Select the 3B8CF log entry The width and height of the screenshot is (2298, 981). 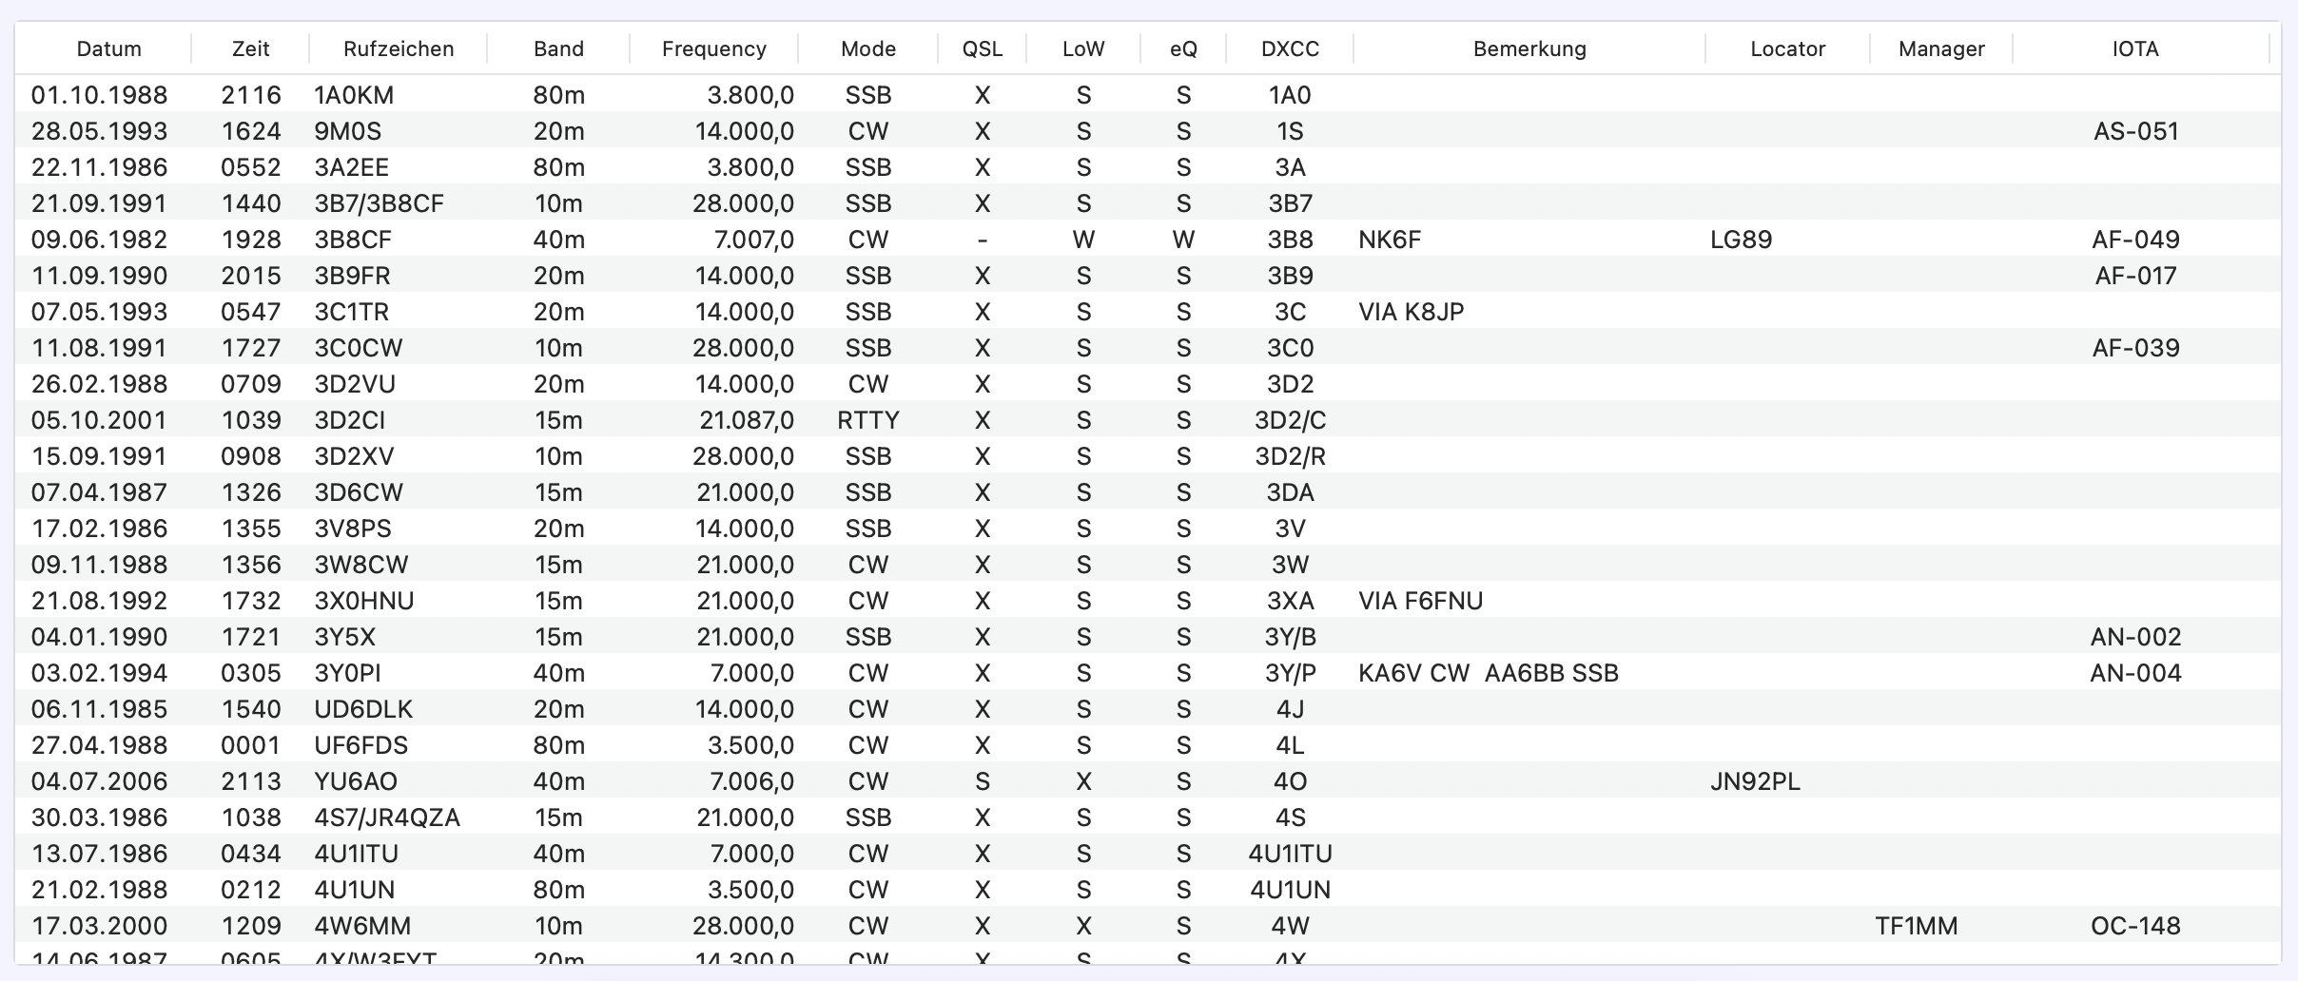(x=353, y=240)
